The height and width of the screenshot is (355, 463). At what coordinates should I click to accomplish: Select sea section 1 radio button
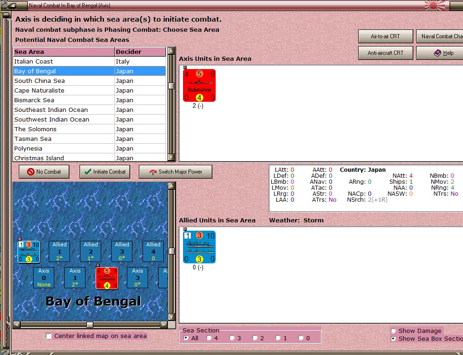click(278, 338)
